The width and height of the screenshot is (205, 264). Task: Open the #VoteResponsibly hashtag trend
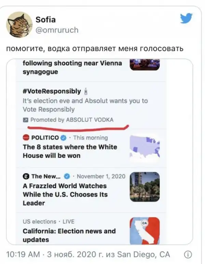click(x=52, y=91)
